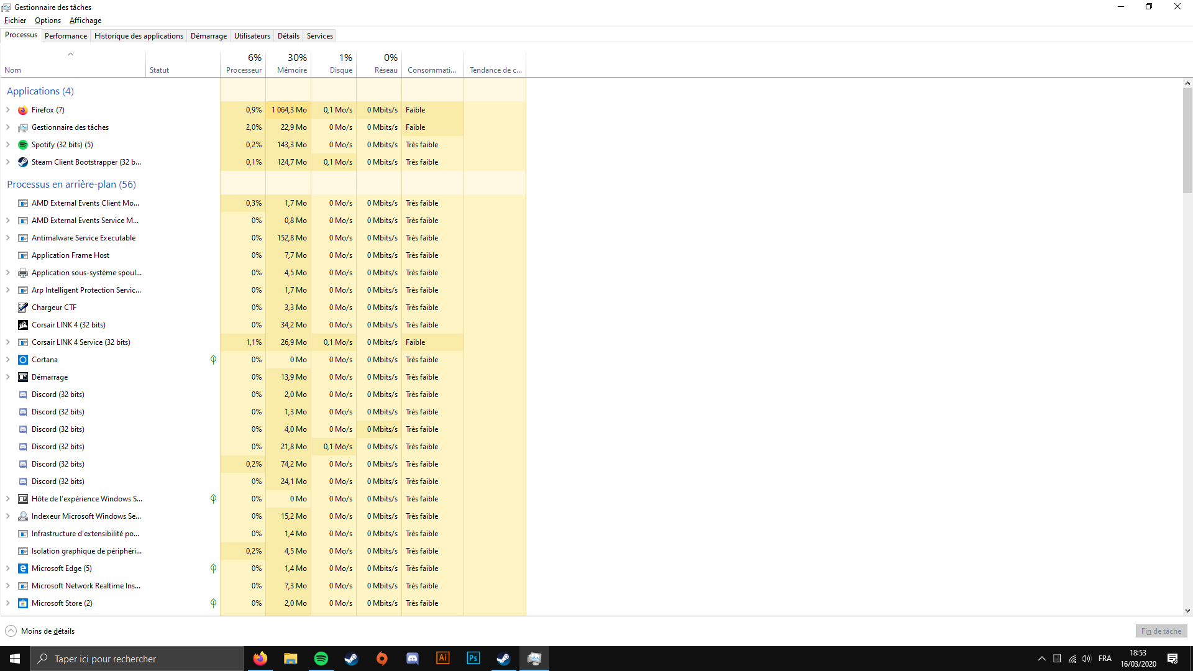Expand the Spotify process group

tap(7, 145)
